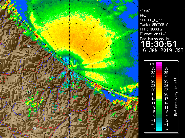Click the timestamp "18:30:51"
The image size is (185, 138).
click(x=159, y=44)
